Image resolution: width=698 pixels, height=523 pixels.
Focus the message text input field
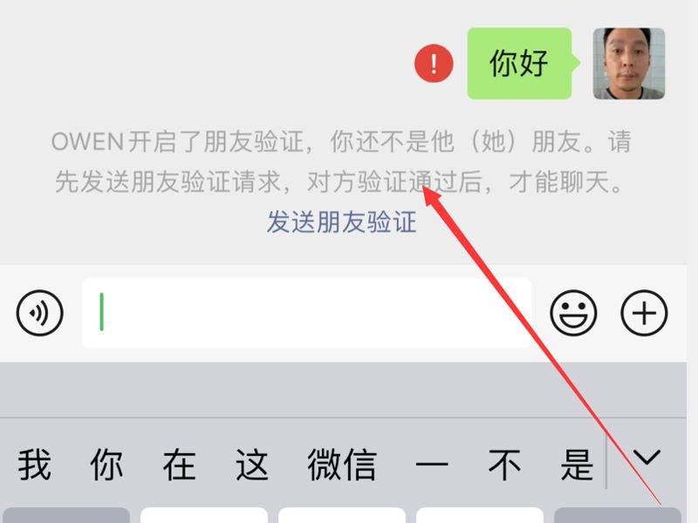coord(306,313)
